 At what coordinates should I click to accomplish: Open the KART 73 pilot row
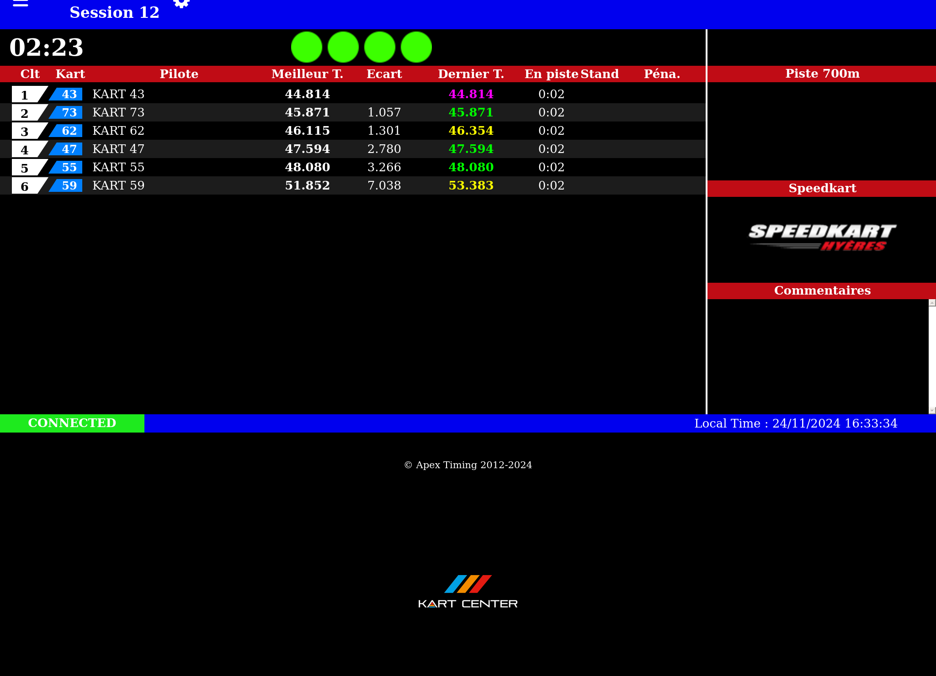(118, 112)
